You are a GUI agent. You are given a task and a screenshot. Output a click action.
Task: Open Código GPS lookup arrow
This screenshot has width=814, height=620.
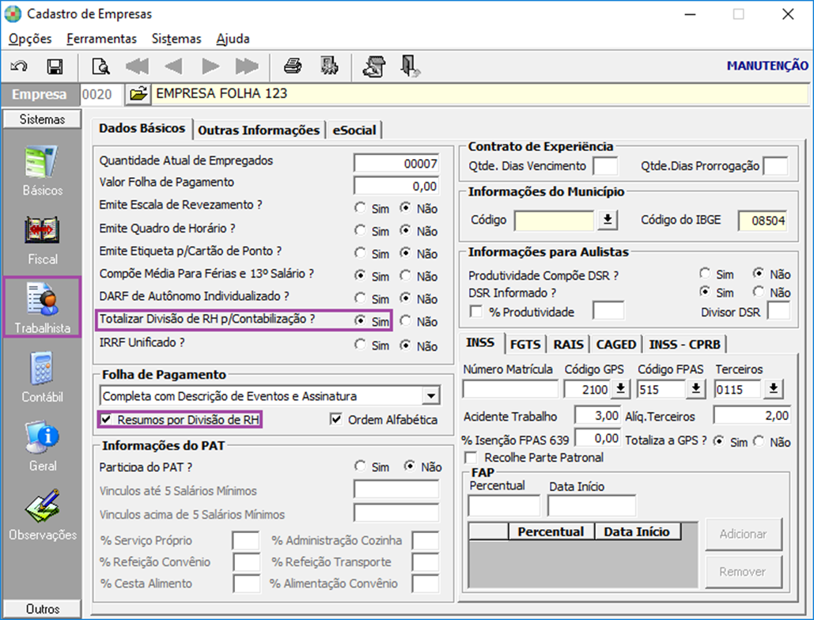point(620,388)
